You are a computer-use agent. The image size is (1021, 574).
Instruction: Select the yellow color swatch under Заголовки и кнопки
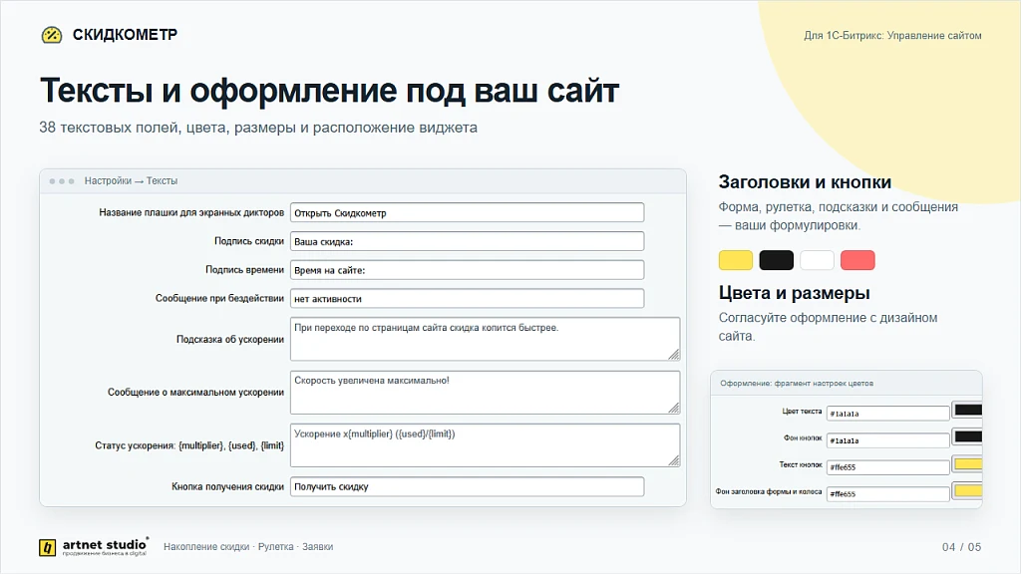(736, 260)
